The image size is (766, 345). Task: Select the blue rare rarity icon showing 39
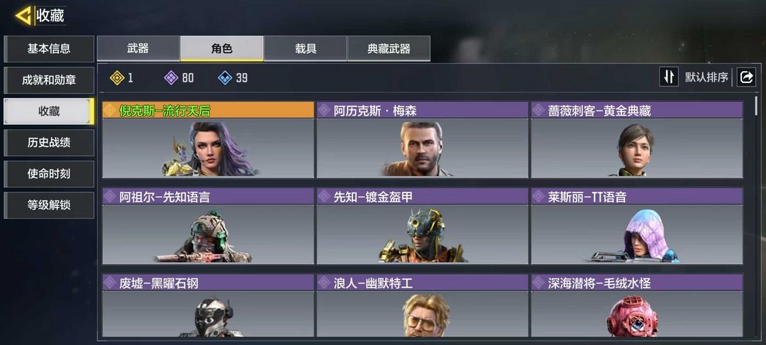point(225,77)
